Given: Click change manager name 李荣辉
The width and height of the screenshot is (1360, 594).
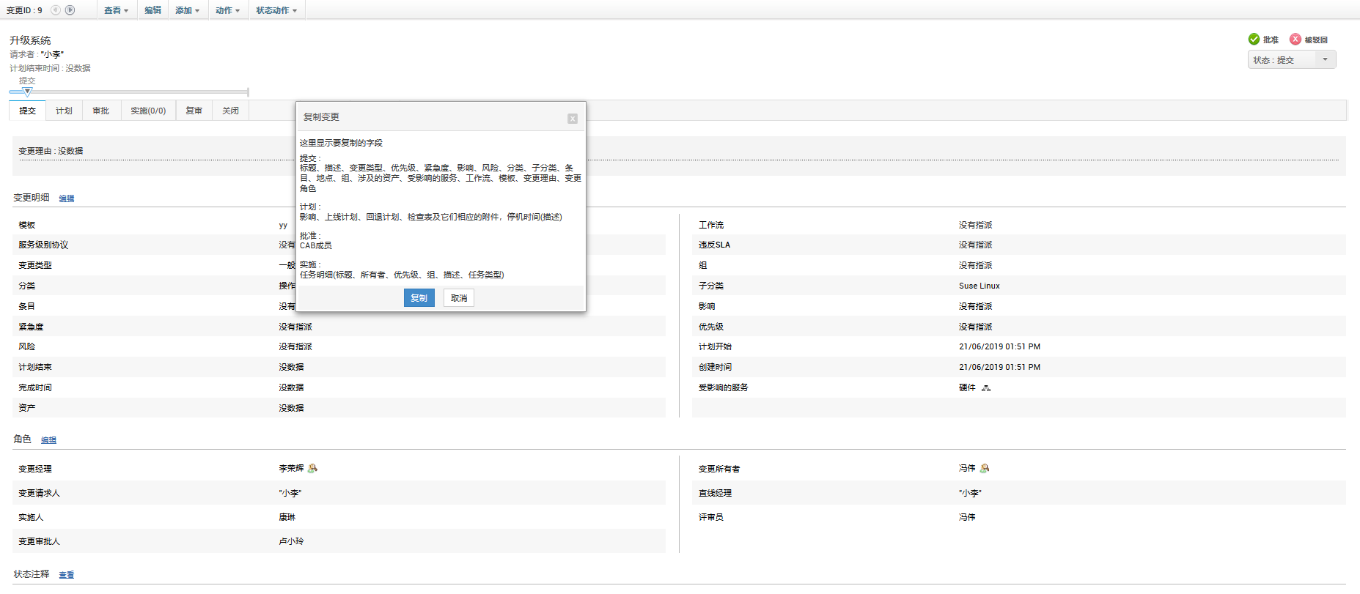Looking at the screenshot, I should tap(291, 468).
